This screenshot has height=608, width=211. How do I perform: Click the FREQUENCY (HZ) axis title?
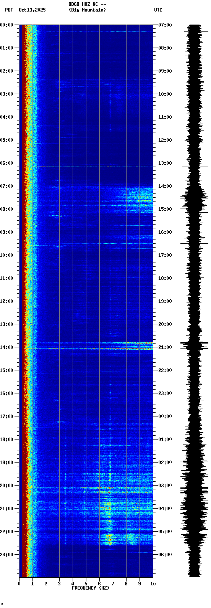tap(91, 588)
